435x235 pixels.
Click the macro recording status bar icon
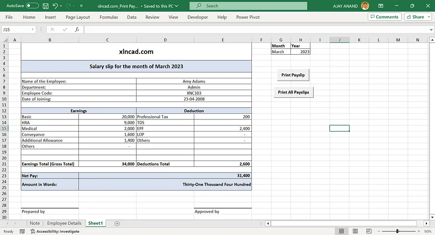click(x=22, y=232)
